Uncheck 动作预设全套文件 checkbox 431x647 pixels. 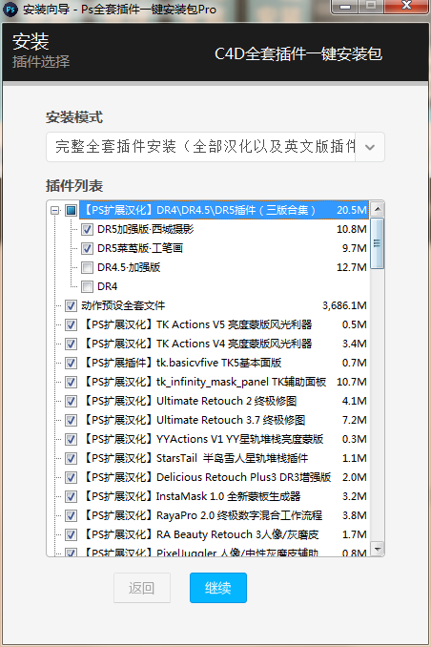[x=71, y=305]
